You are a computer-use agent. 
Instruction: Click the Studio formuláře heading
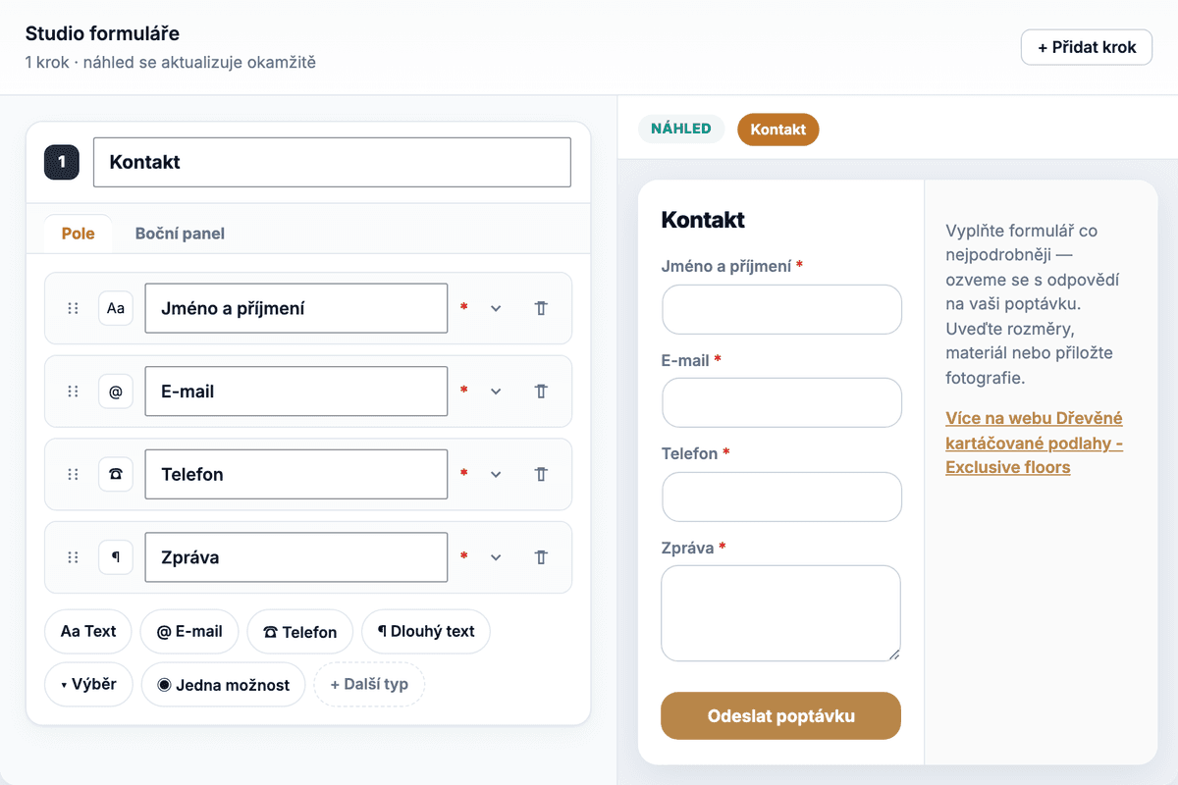click(x=102, y=33)
